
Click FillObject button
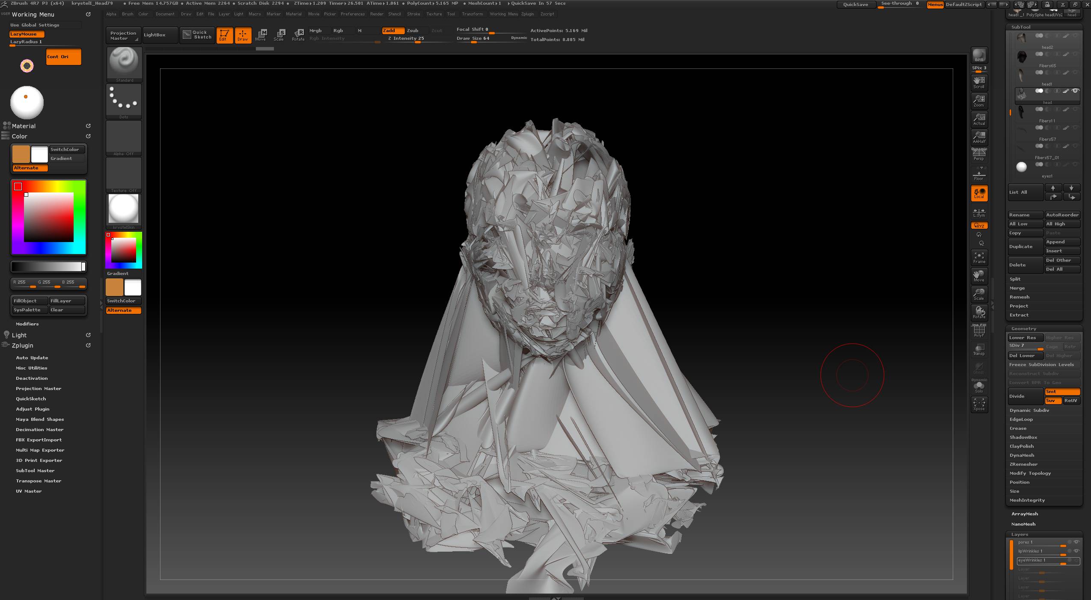(30, 301)
